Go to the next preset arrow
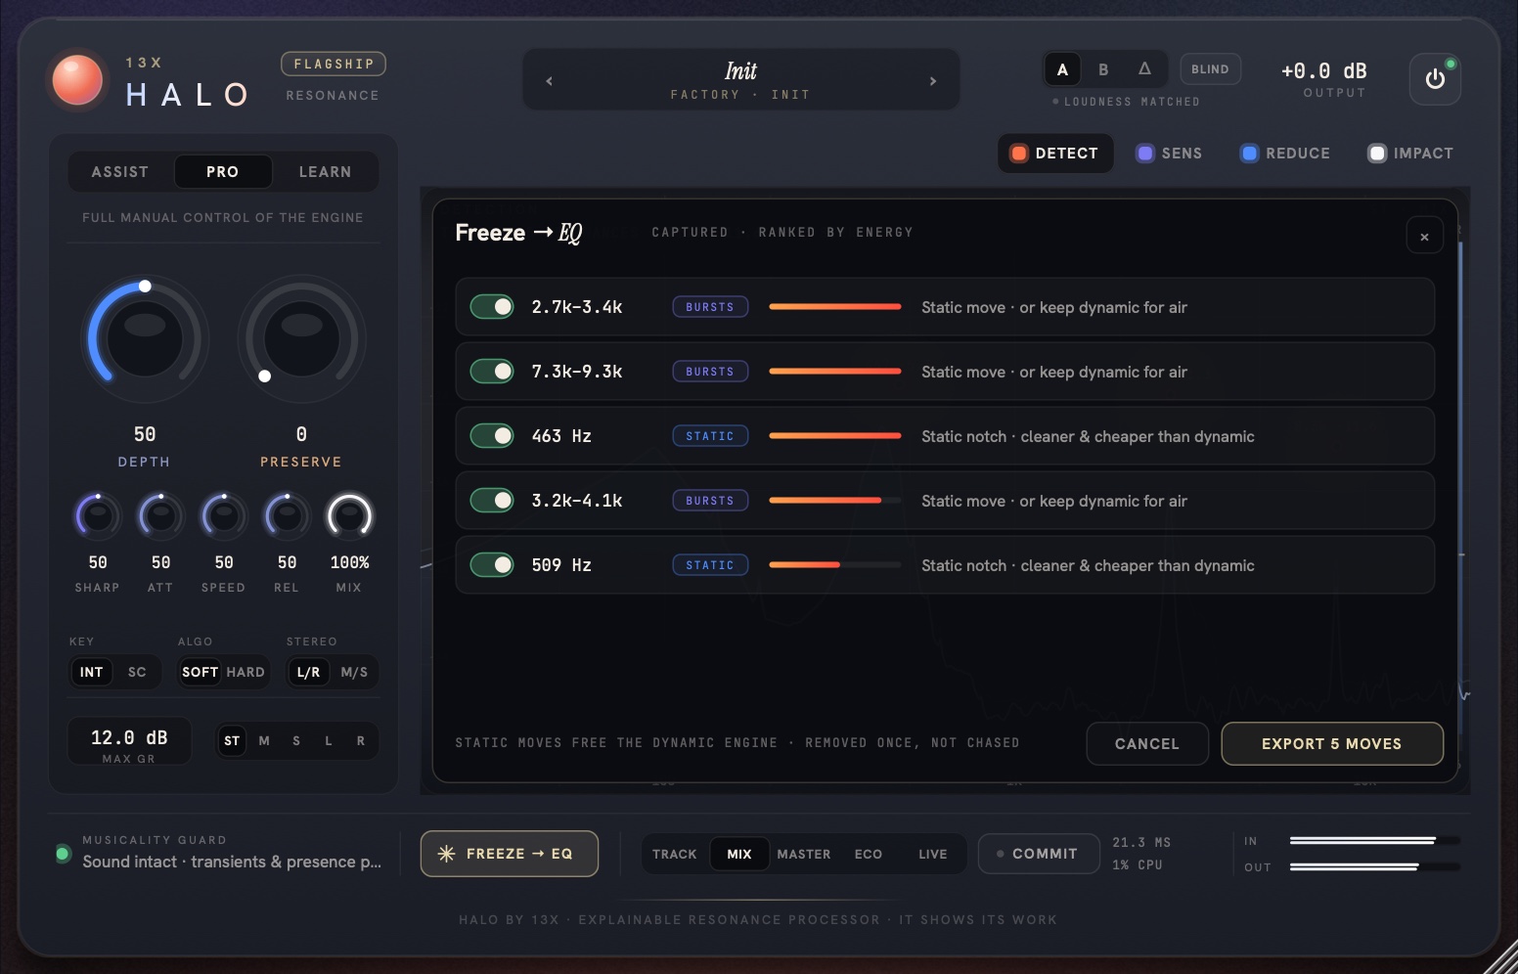 coord(933,81)
